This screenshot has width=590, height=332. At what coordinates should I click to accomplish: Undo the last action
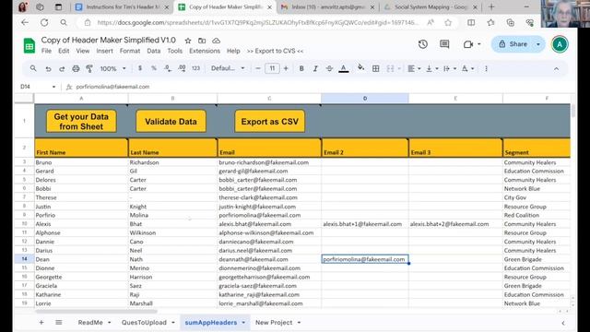[x=48, y=68]
